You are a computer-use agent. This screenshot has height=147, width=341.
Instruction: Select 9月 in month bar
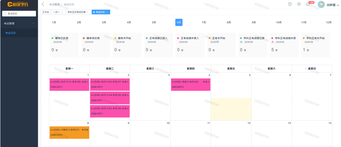254,22
